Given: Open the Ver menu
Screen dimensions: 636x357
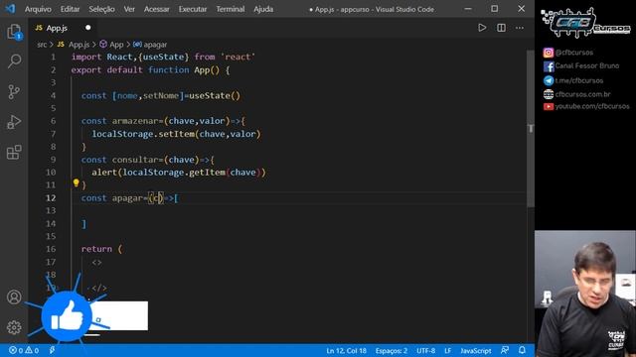Looking at the screenshot, I should click(x=129, y=9).
